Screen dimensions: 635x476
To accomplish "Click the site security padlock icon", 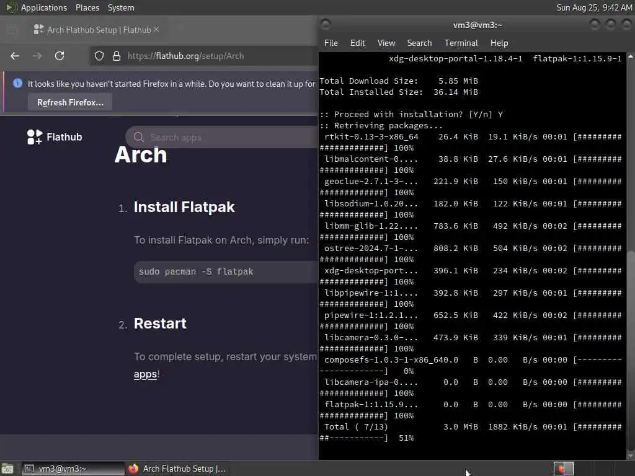I will (117, 56).
